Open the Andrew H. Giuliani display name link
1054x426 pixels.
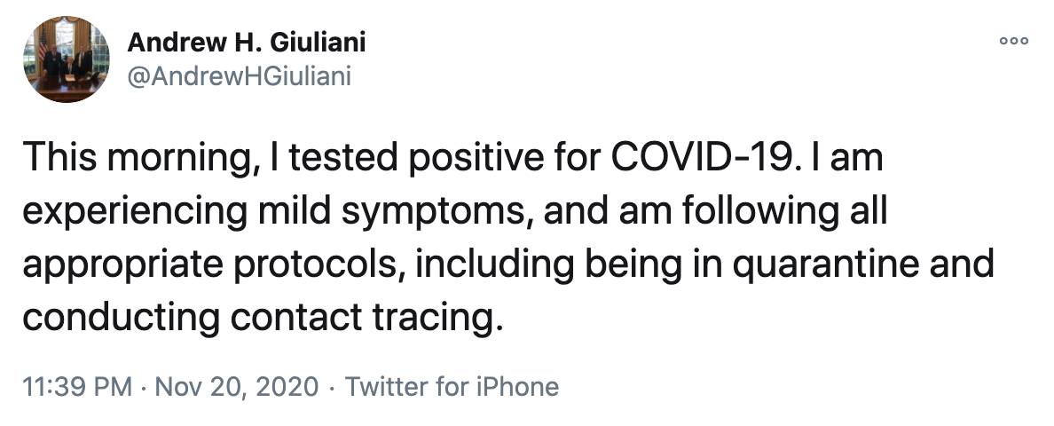pos(247,42)
